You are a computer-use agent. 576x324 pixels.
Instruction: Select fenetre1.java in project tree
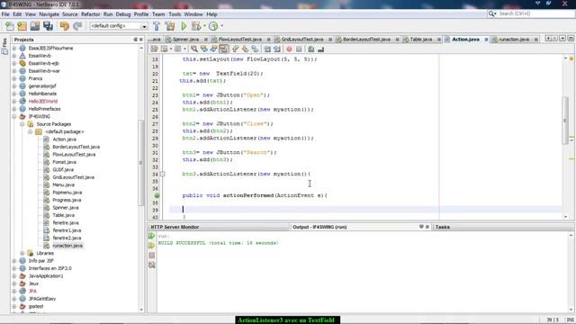[x=67, y=230]
